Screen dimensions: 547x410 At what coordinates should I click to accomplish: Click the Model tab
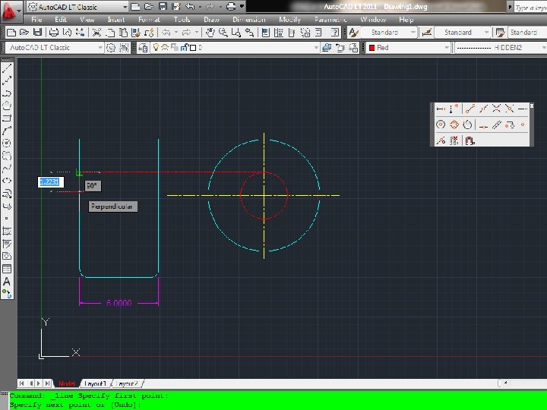click(x=67, y=384)
